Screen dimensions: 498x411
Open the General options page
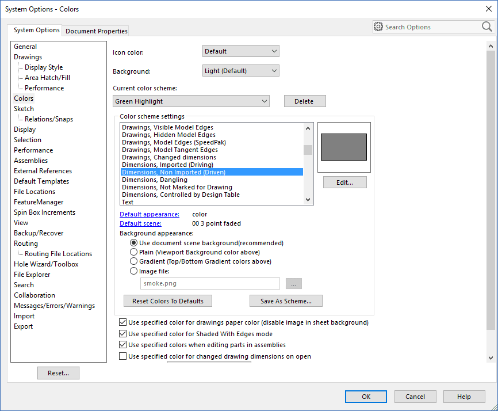25,47
